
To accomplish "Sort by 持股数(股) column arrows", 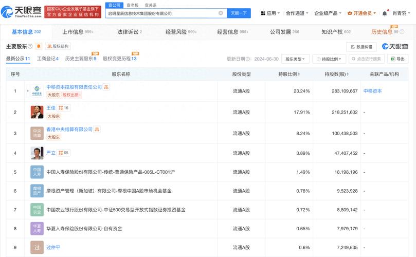I will click(348, 74).
